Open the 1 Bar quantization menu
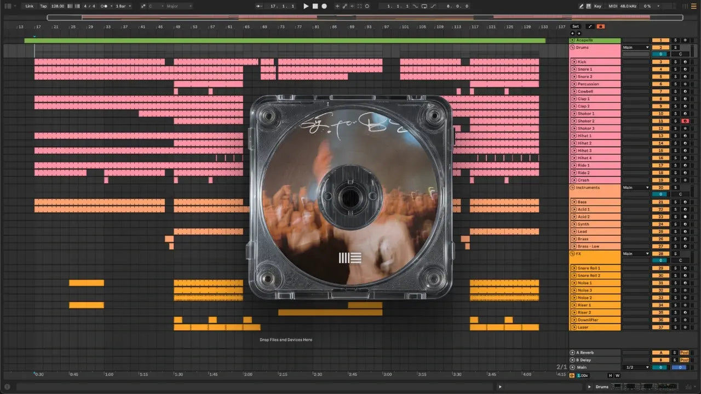The width and height of the screenshot is (701, 394). (x=123, y=6)
